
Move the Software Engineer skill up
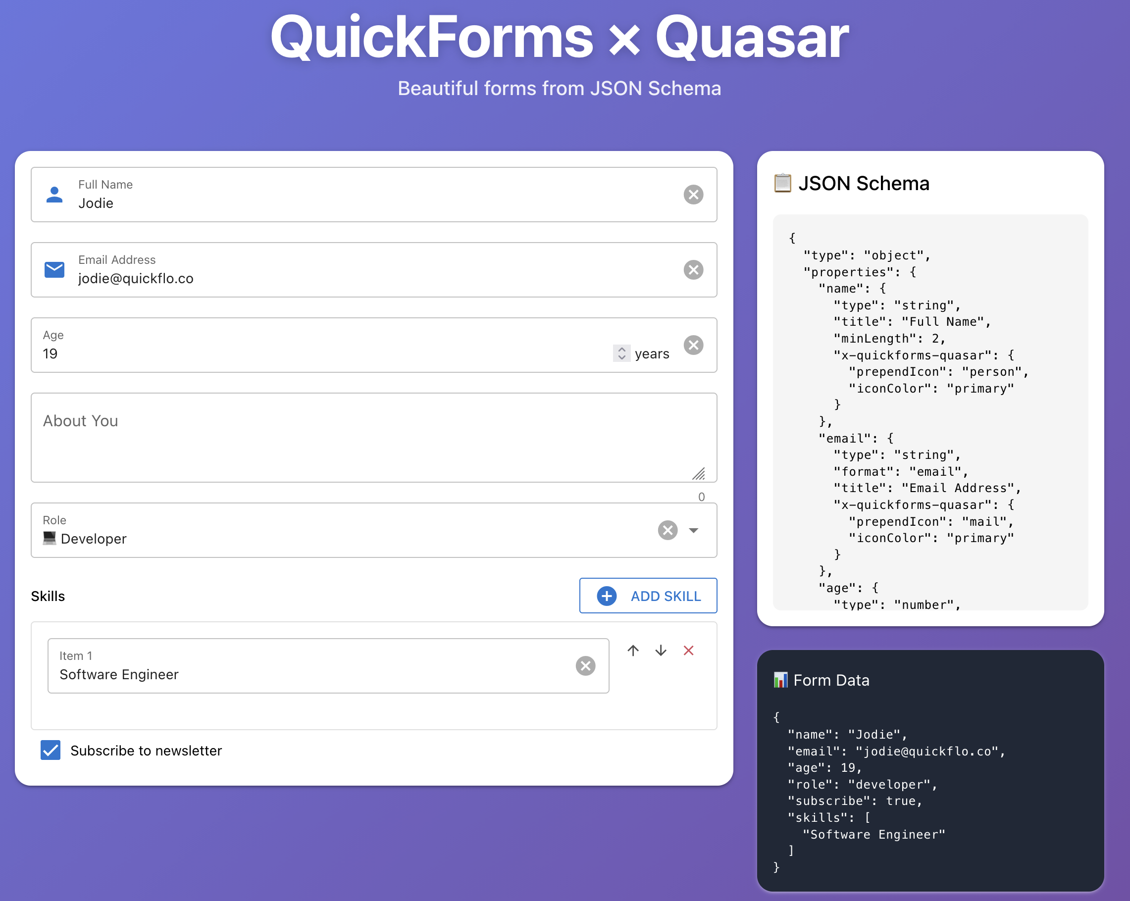633,651
